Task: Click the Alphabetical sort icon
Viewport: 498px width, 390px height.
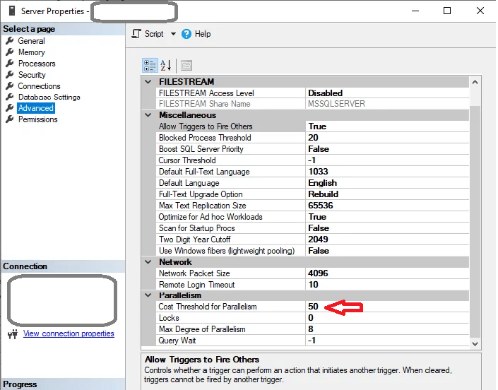Action: [x=166, y=65]
